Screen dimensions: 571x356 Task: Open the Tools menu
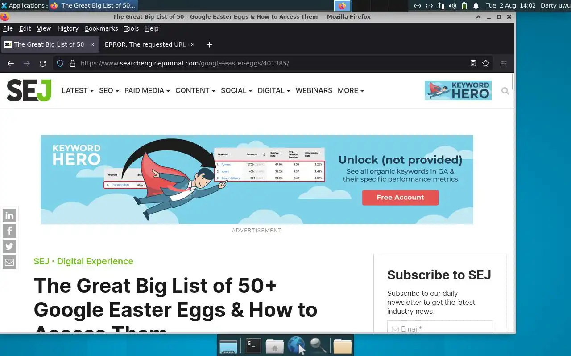pyautogui.click(x=131, y=28)
